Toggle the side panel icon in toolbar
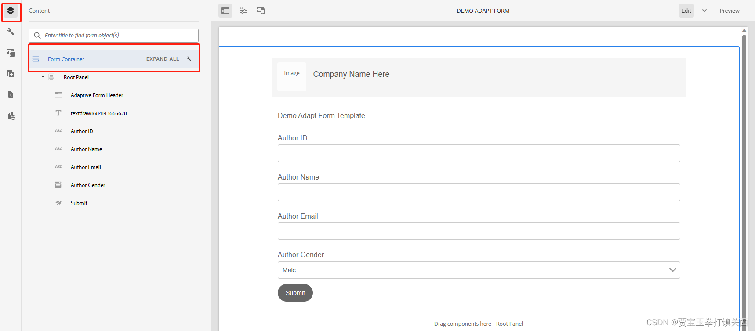 point(225,11)
